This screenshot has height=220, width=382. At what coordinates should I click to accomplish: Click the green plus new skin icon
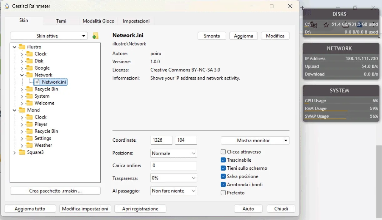[x=95, y=36]
